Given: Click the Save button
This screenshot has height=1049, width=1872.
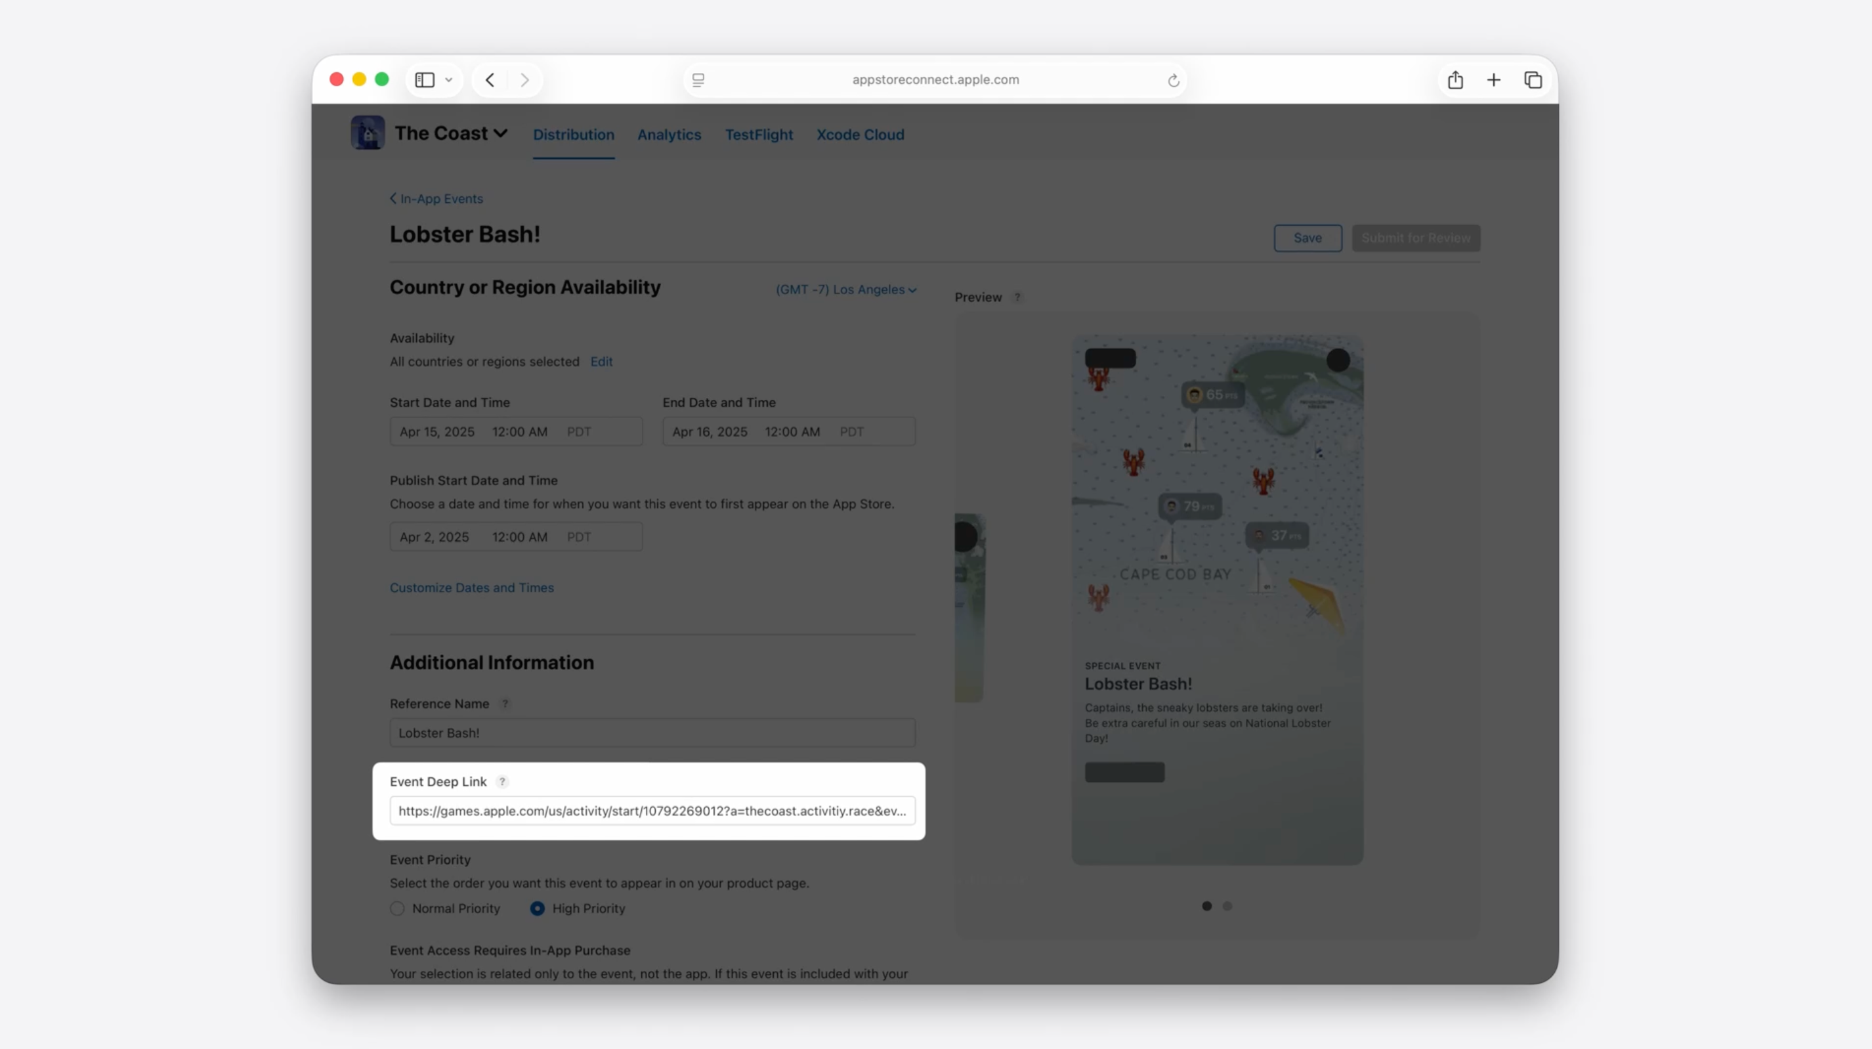Looking at the screenshot, I should tap(1308, 238).
